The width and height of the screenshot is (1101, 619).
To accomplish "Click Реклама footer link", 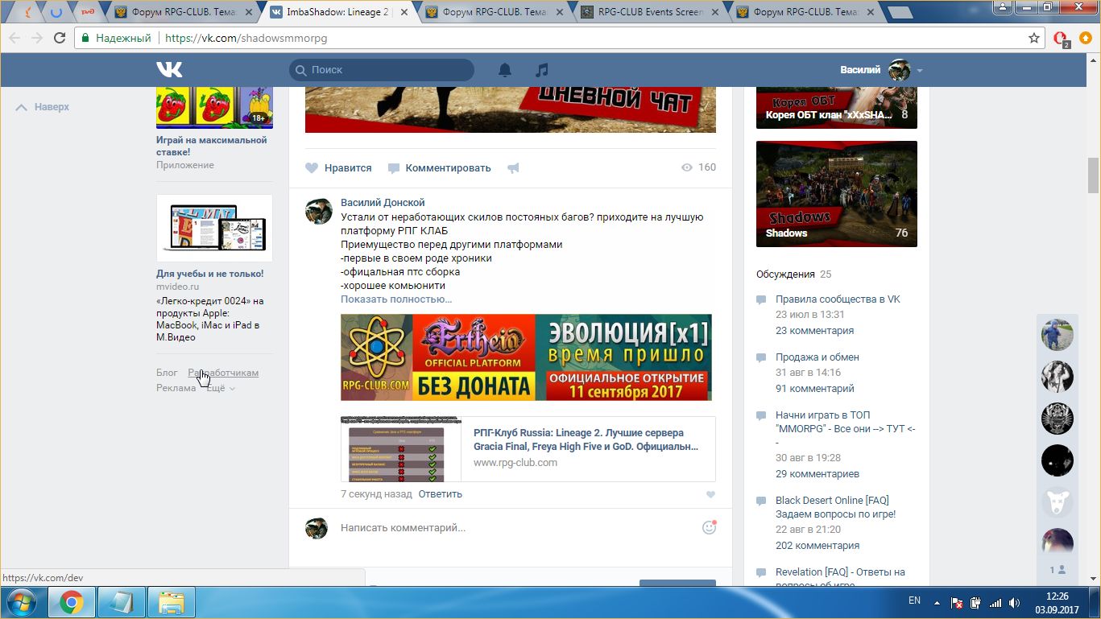I will (176, 388).
